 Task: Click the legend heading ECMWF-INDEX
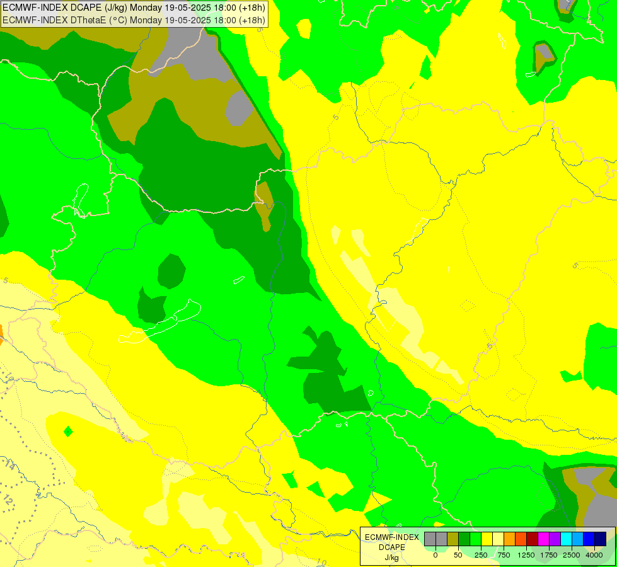click(x=392, y=537)
